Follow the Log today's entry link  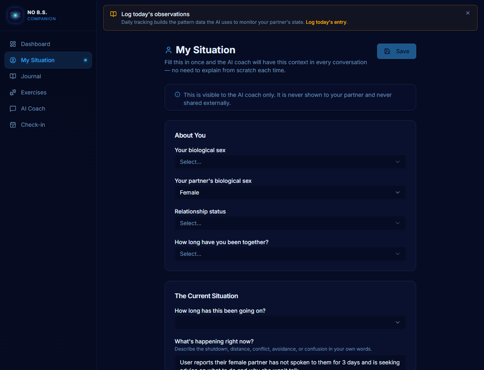[326, 22]
